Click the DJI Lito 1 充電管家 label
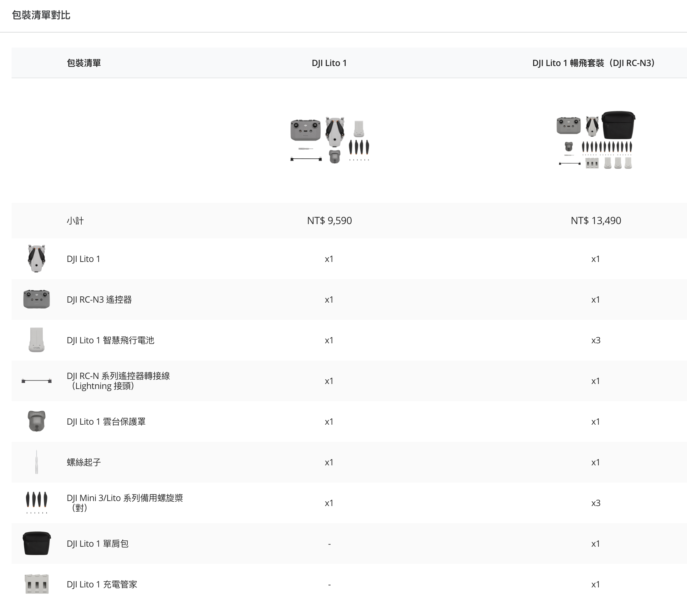 pyautogui.click(x=102, y=584)
